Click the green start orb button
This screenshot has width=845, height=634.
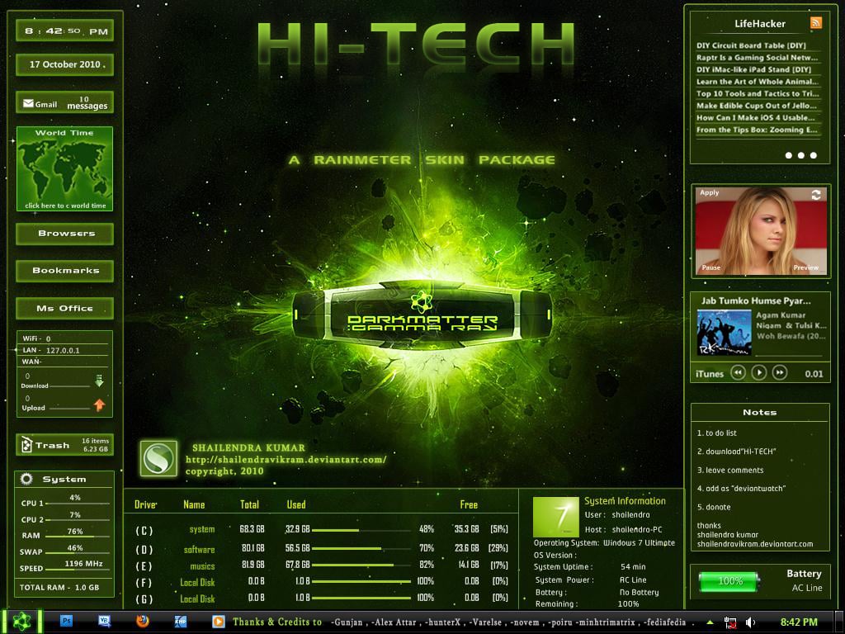pos(21,622)
